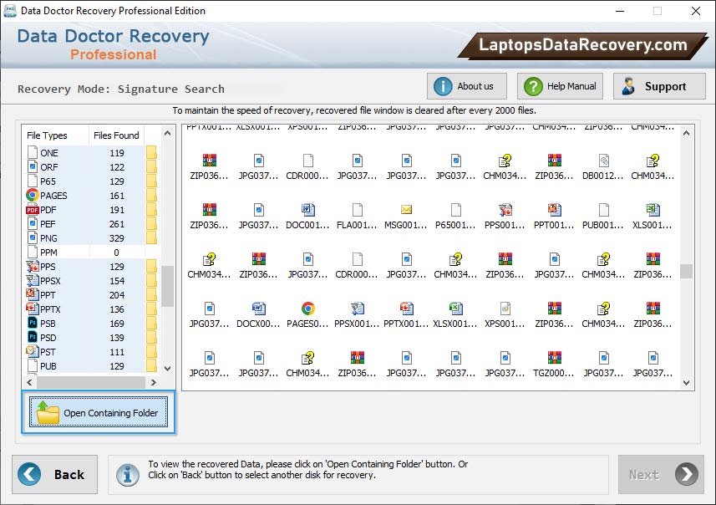Image resolution: width=716 pixels, height=505 pixels.
Task: Click file types list scroll-left arrow
Action: pos(29,382)
